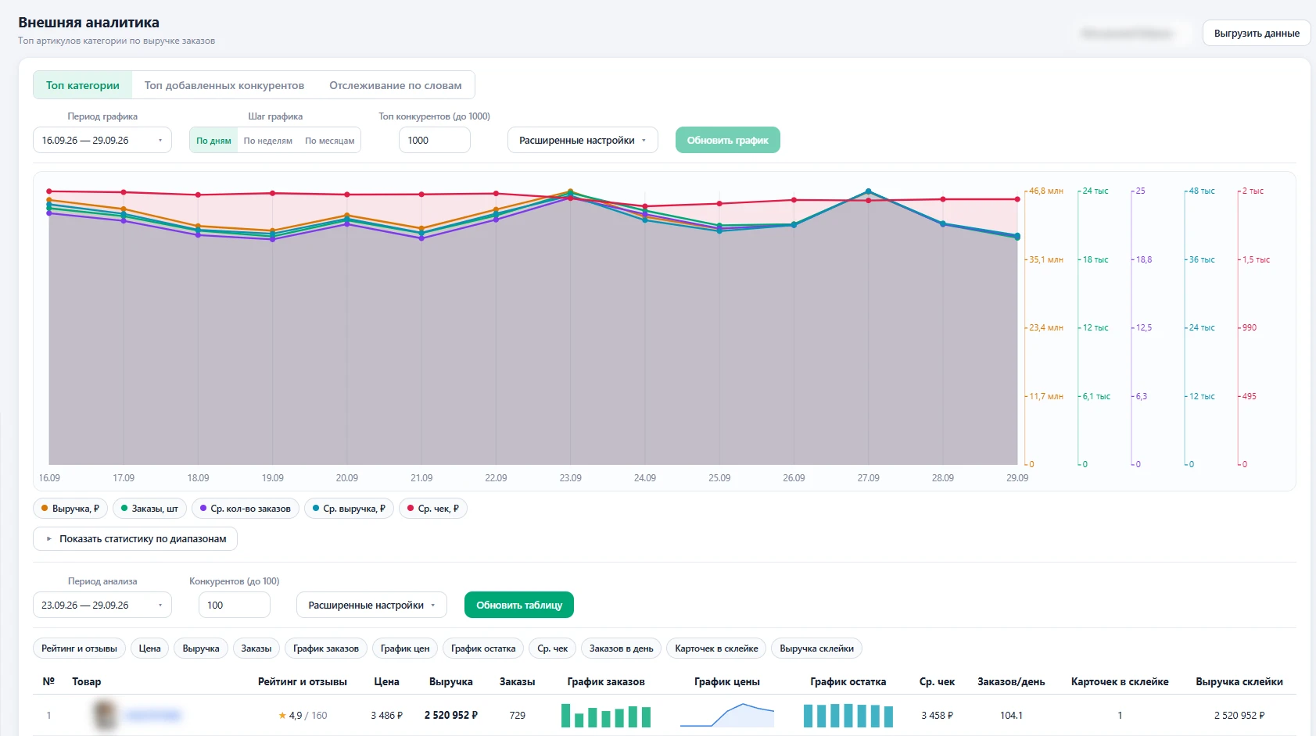The width and height of the screenshot is (1316, 736).
Task: Toggle the График остатка column chip
Action: pyautogui.click(x=483, y=648)
